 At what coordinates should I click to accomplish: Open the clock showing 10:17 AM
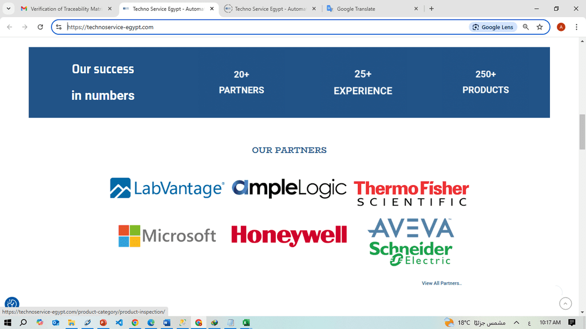pyautogui.click(x=550, y=323)
